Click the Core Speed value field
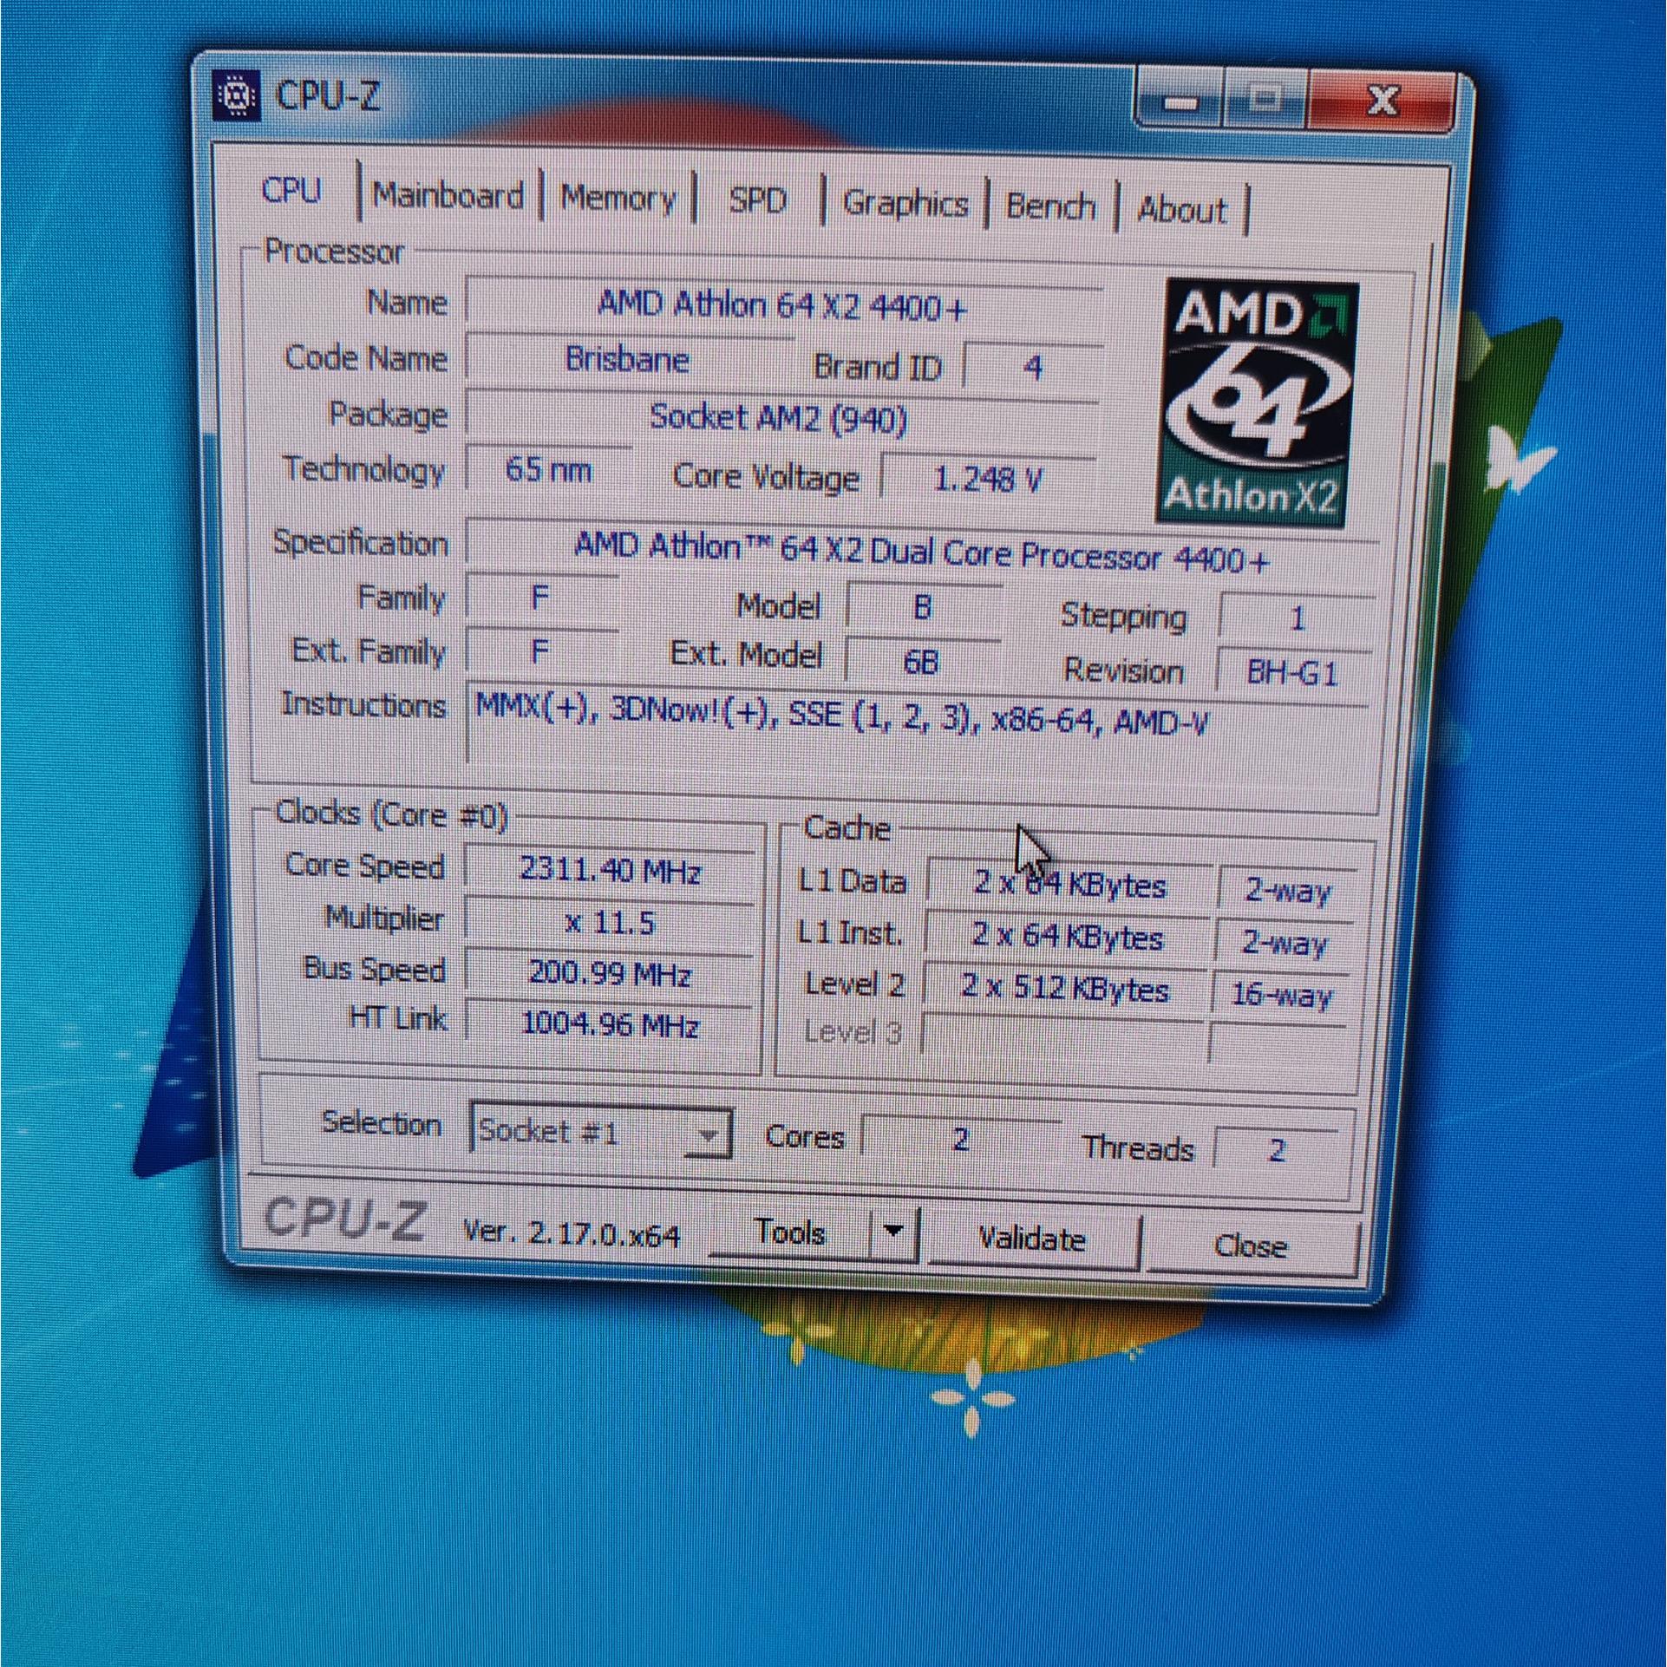This screenshot has width=1667, height=1667. click(x=609, y=869)
